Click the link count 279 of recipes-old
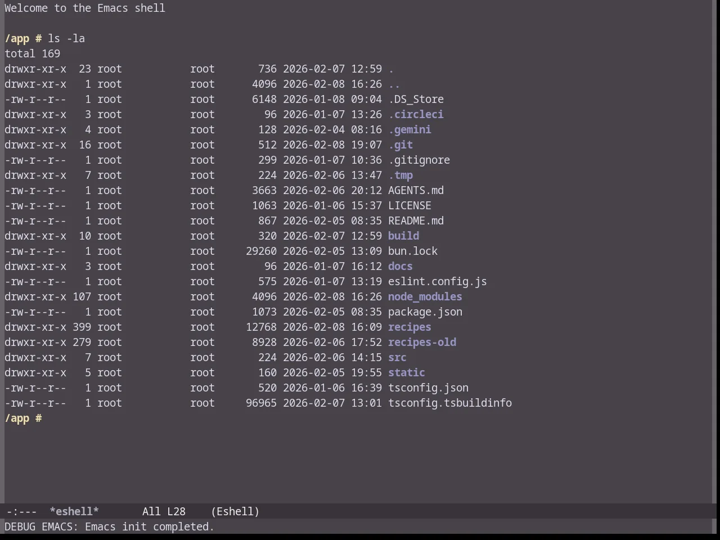Screen dimensions: 720x540 [82, 342]
